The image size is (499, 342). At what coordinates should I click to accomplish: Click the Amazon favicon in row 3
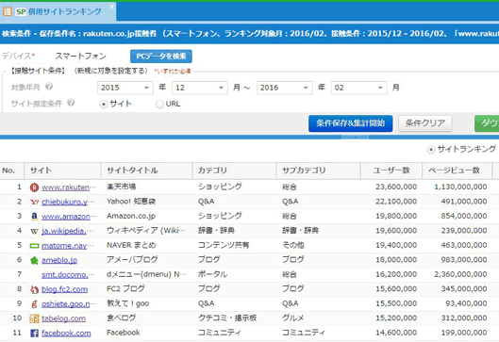click(34, 217)
